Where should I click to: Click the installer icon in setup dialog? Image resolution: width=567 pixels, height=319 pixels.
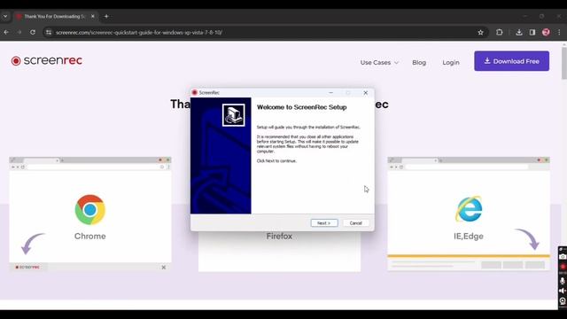234,115
